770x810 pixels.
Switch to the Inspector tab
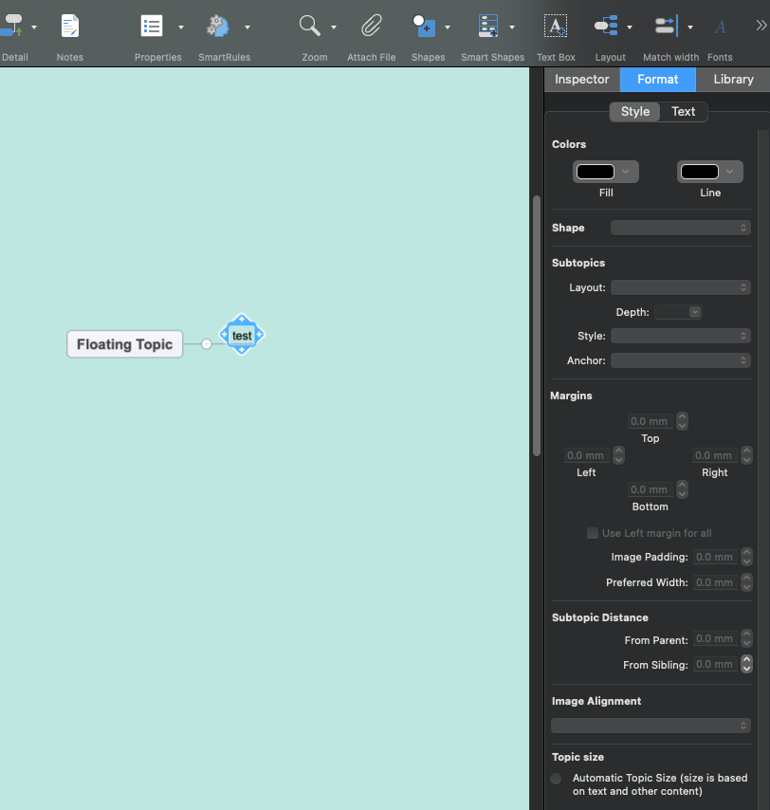pos(581,80)
